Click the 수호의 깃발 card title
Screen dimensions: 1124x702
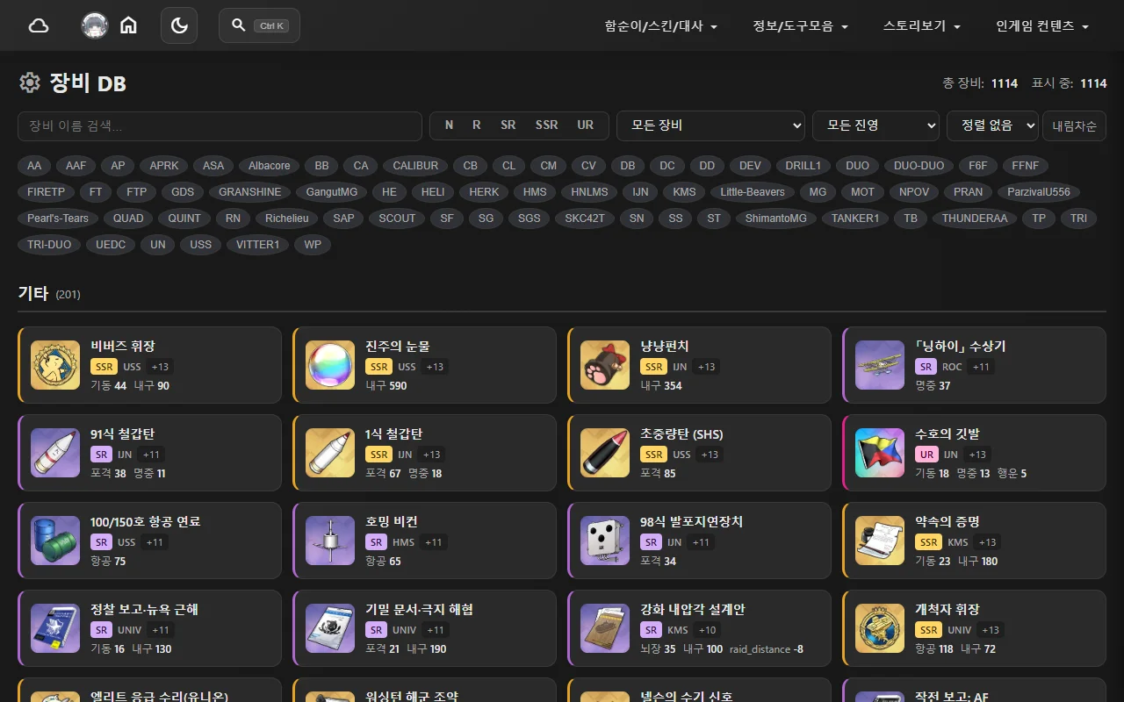pyautogui.click(x=947, y=433)
